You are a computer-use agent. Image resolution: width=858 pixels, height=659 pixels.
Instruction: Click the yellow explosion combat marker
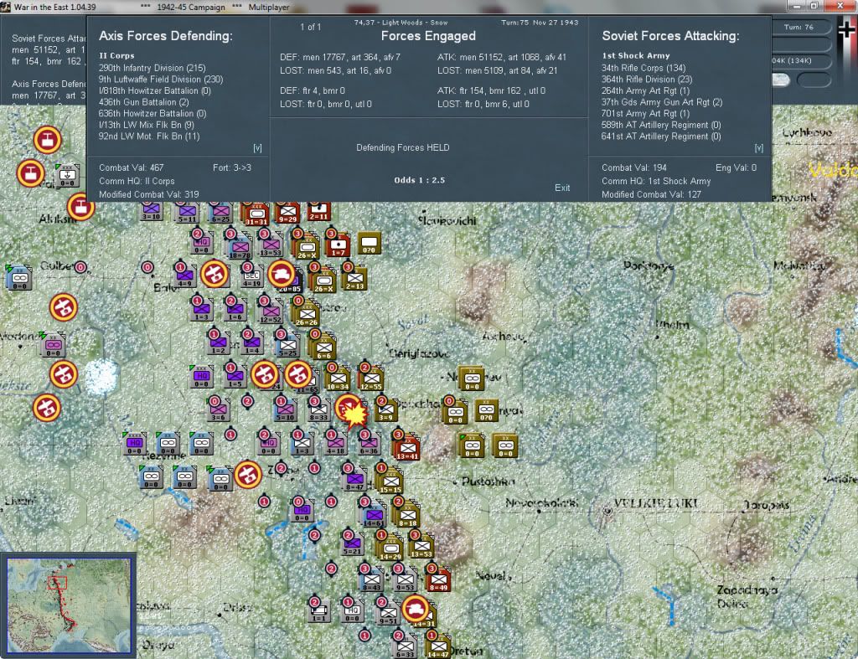[x=354, y=414]
